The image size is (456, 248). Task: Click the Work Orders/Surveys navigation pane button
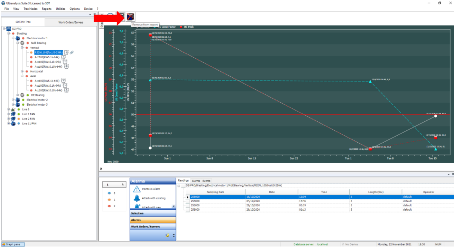(x=152, y=227)
